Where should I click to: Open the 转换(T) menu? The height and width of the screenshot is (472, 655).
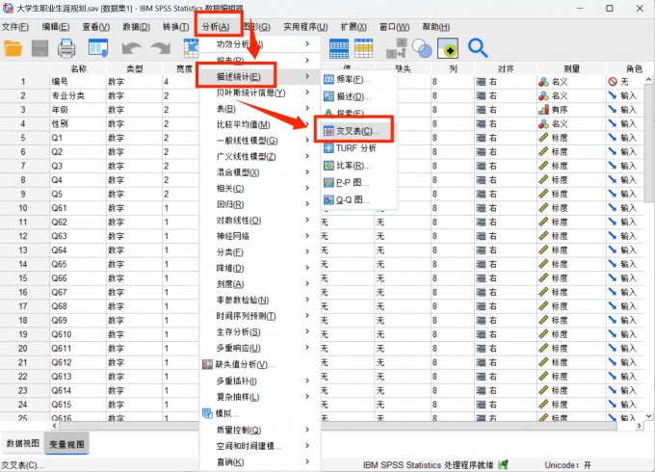[x=176, y=27]
